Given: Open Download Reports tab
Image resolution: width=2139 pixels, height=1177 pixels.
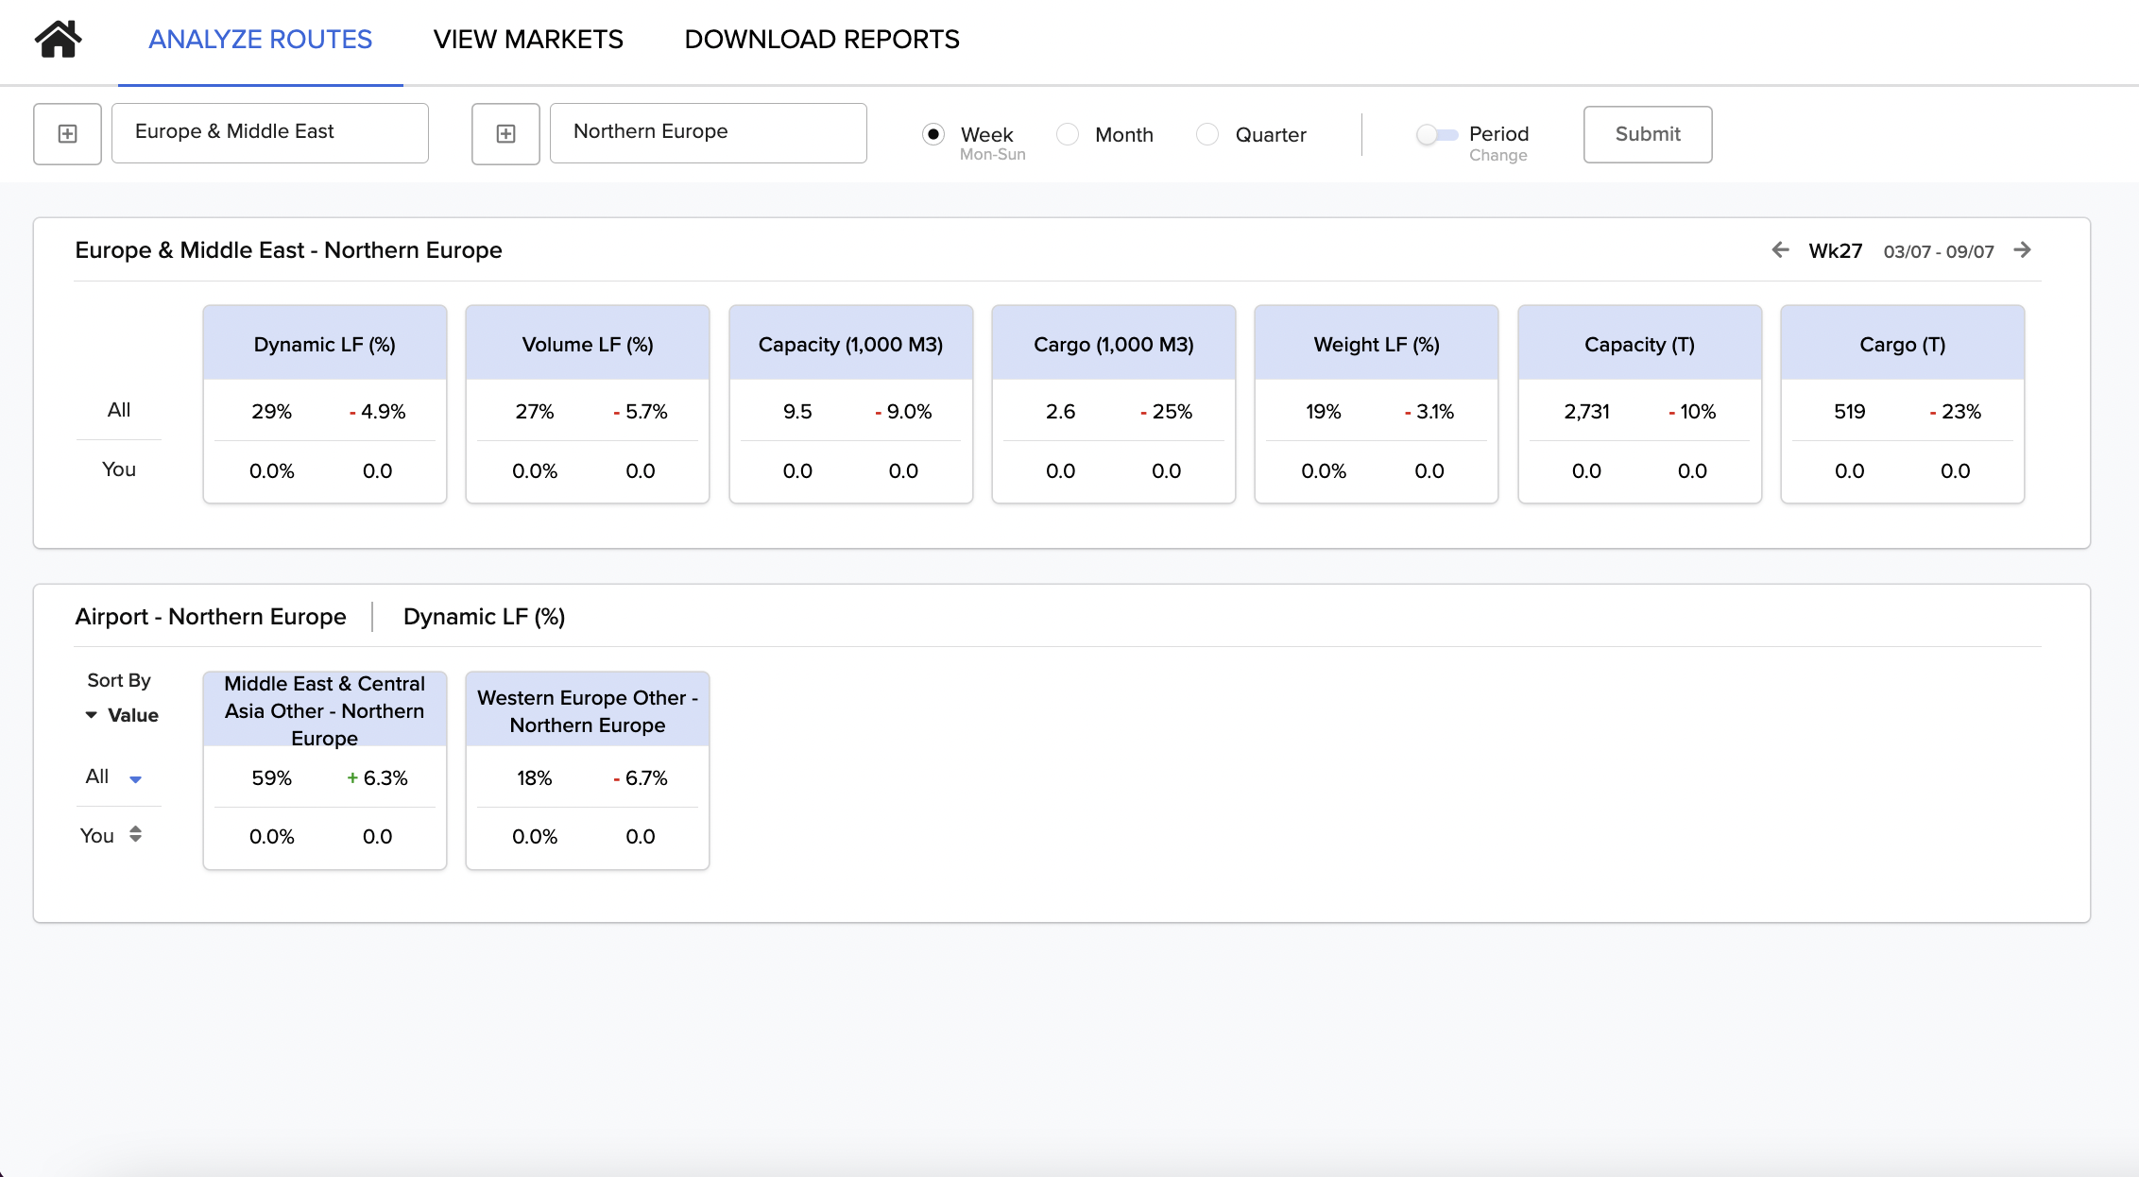Looking at the screenshot, I should point(822,40).
